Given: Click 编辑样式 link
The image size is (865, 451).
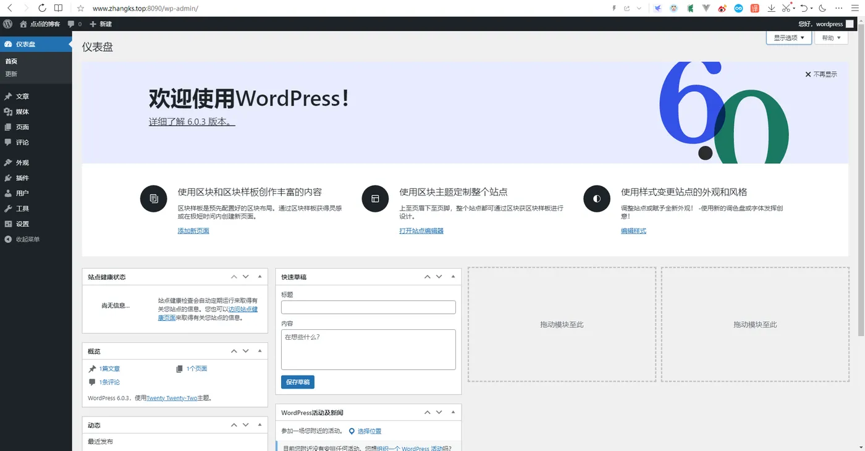Looking at the screenshot, I should [633, 231].
